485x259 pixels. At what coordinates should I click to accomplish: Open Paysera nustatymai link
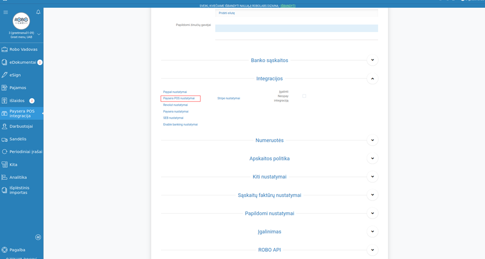point(176,111)
